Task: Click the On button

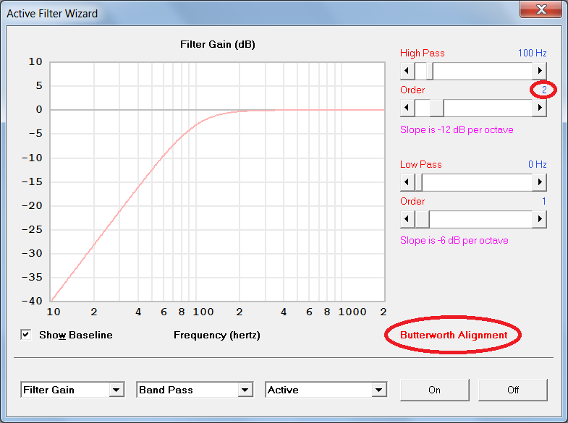Action: point(434,390)
